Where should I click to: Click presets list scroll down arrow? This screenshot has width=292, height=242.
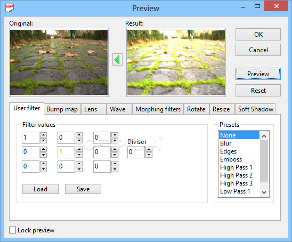(x=264, y=192)
